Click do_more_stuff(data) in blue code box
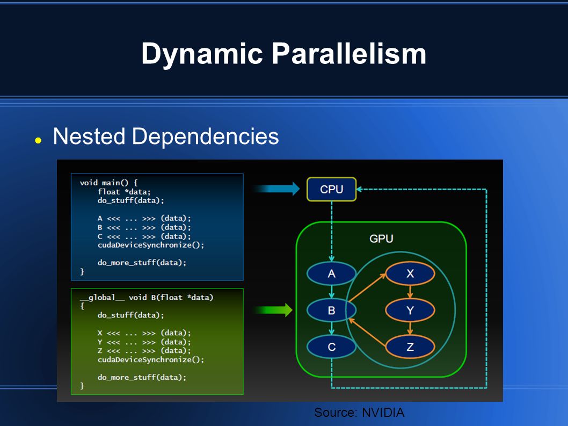 click(x=142, y=263)
